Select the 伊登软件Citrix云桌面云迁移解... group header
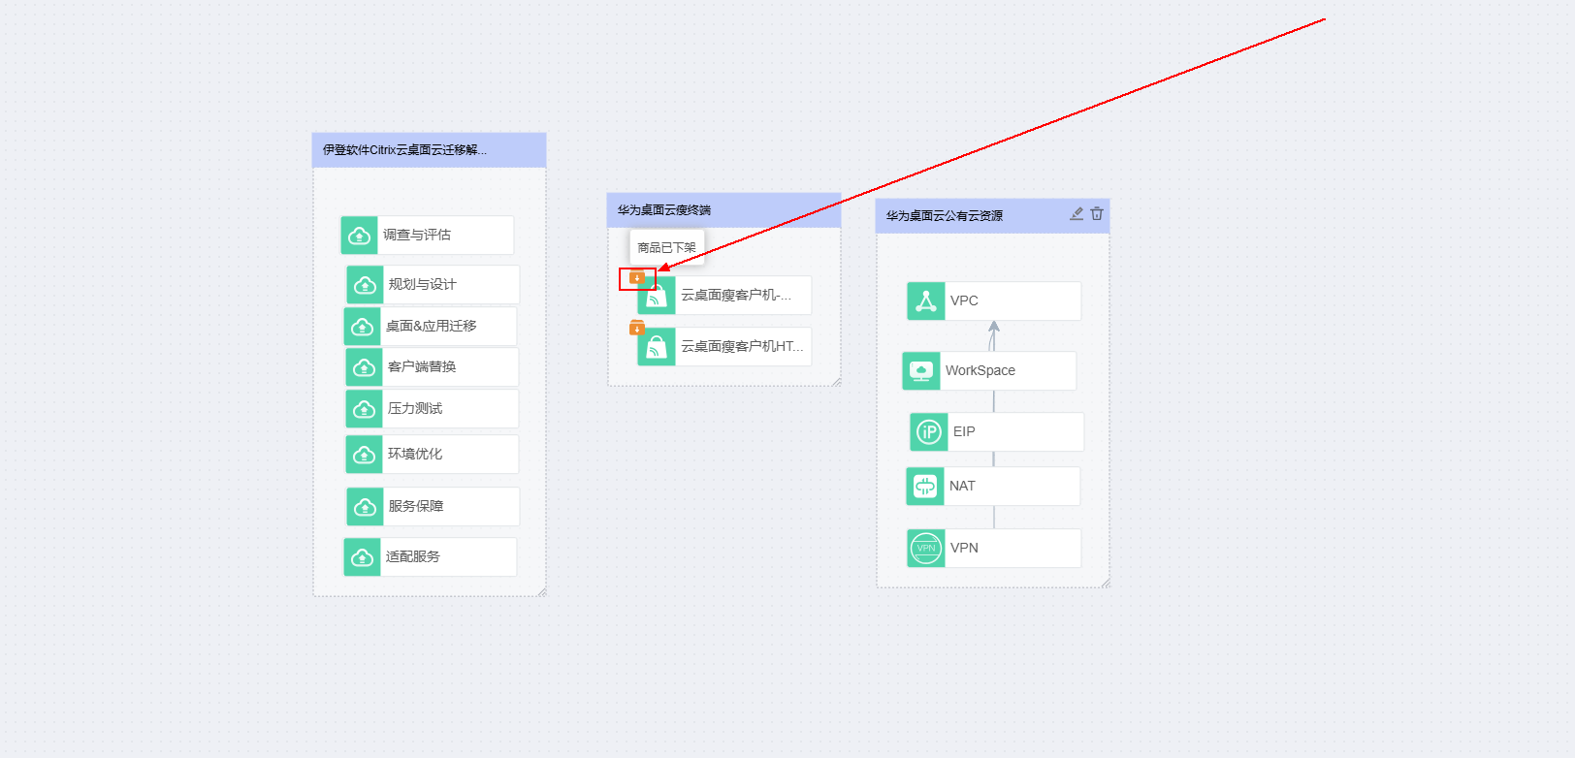Viewport: 1575px width, 758px height. point(430,150)
